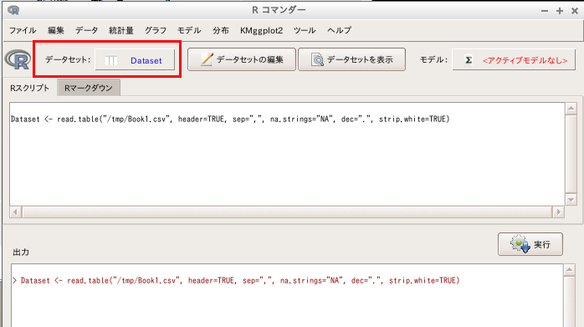This screenshot has width=584, height=327.
Task: Open the データ menu
Action: [86, 30]
